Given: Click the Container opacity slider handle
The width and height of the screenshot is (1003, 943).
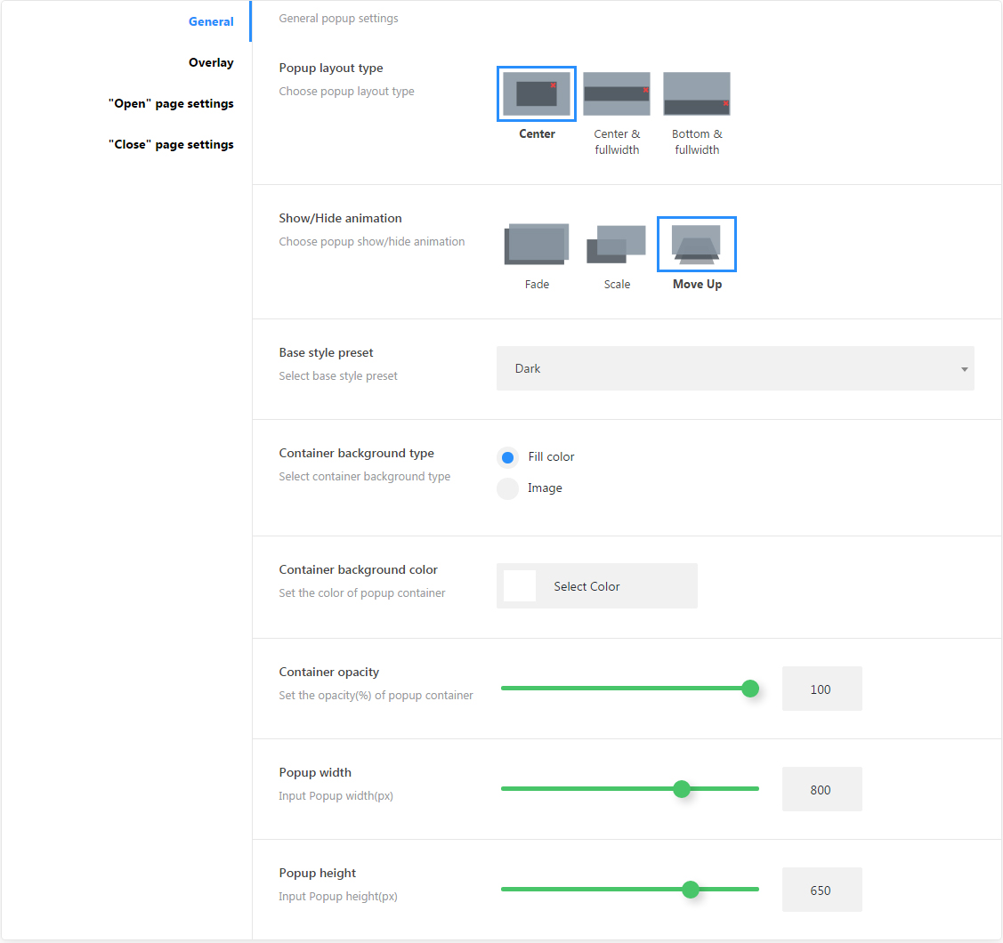Looking at the screenshot, I should 750,689.
